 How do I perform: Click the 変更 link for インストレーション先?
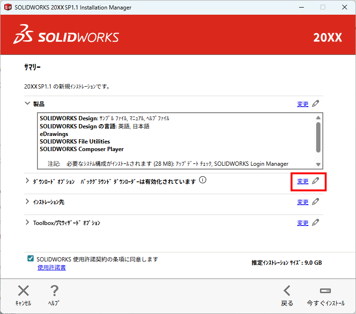point(302,202)
